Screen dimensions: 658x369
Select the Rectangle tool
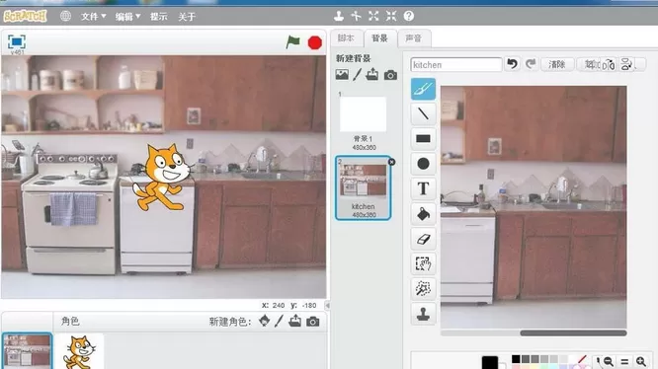click(423, 139)
